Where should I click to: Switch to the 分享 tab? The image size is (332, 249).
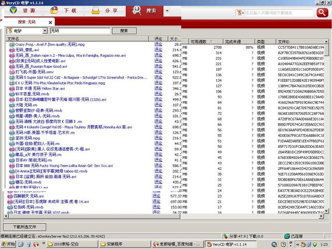pyautogui.click(x=105, y=10)
